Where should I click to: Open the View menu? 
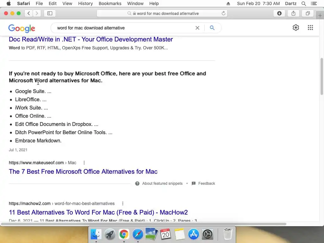click(x=67, y=3)
